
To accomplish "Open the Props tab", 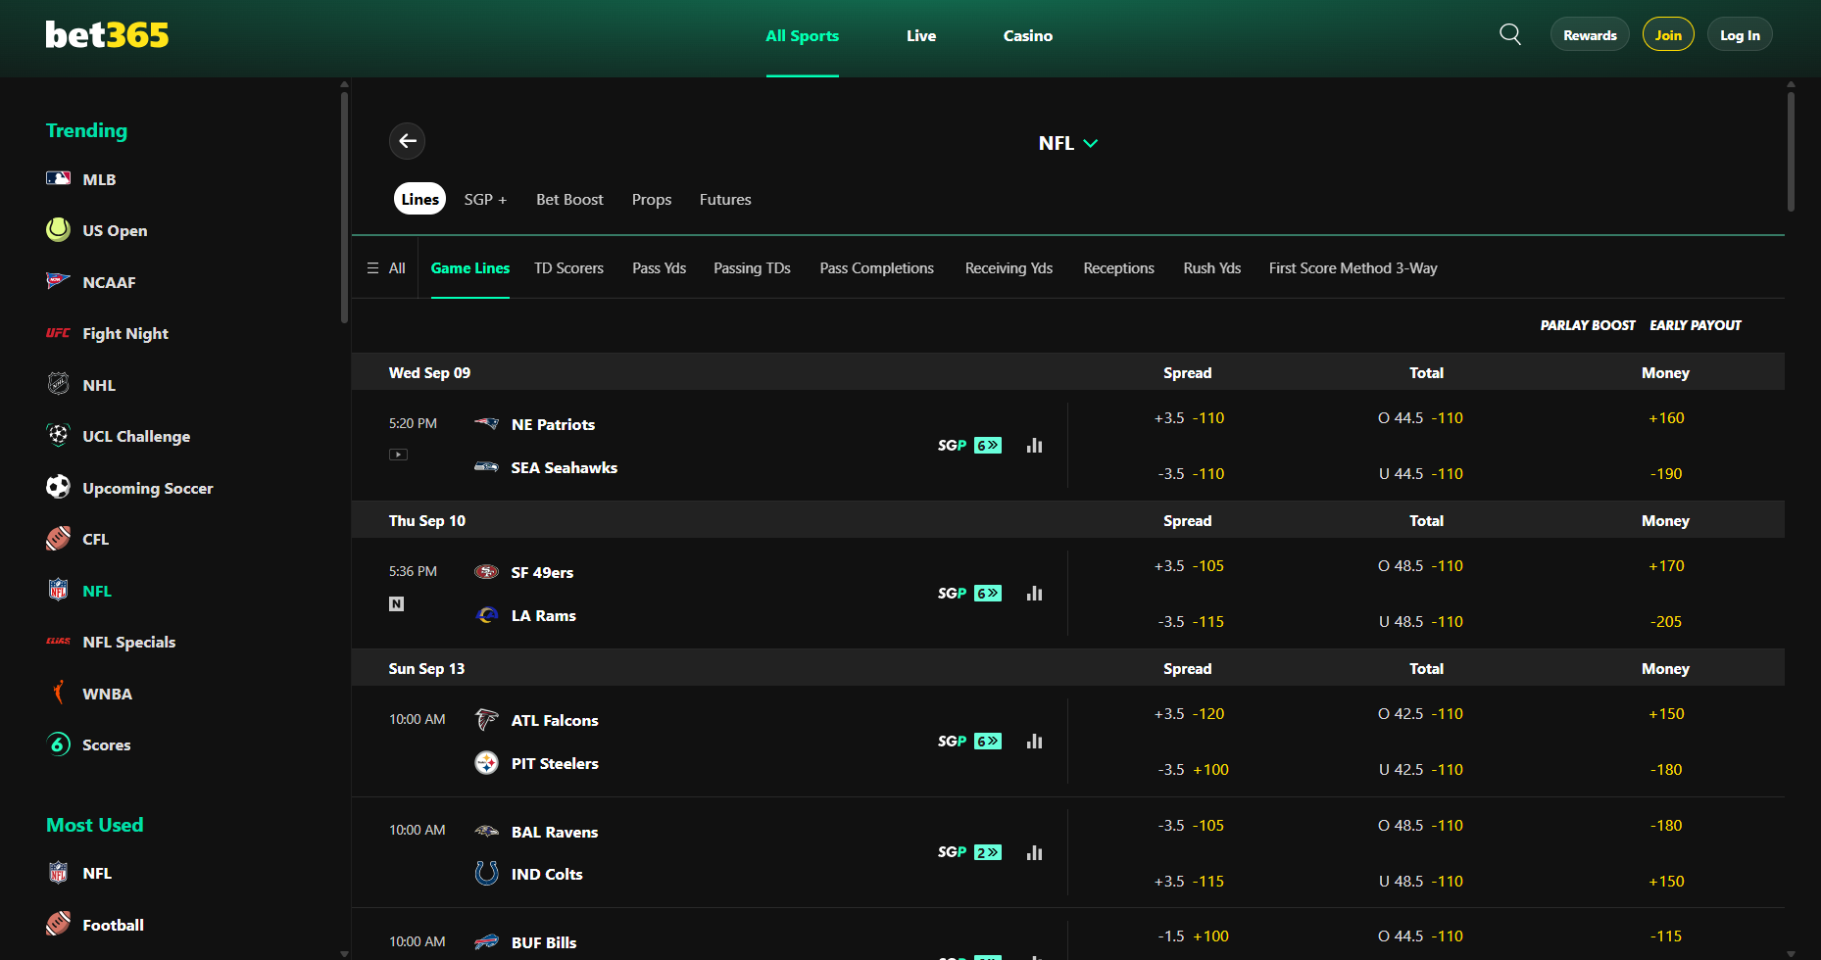I will 652,199.
